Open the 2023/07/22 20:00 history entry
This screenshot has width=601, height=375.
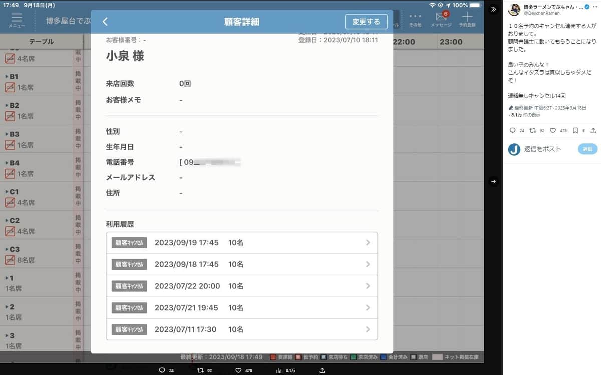tap(242, 286)
